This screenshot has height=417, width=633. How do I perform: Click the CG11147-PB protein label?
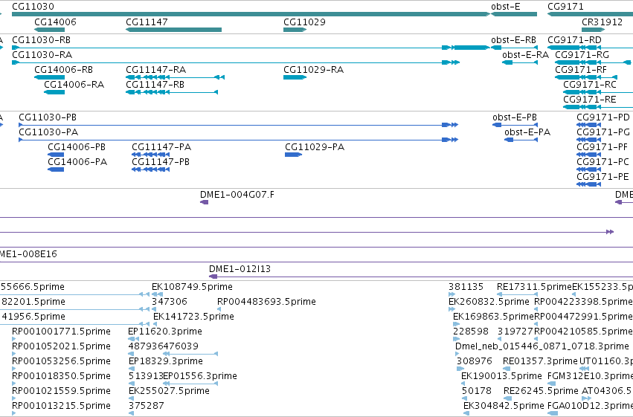click(x=161, y=162)
